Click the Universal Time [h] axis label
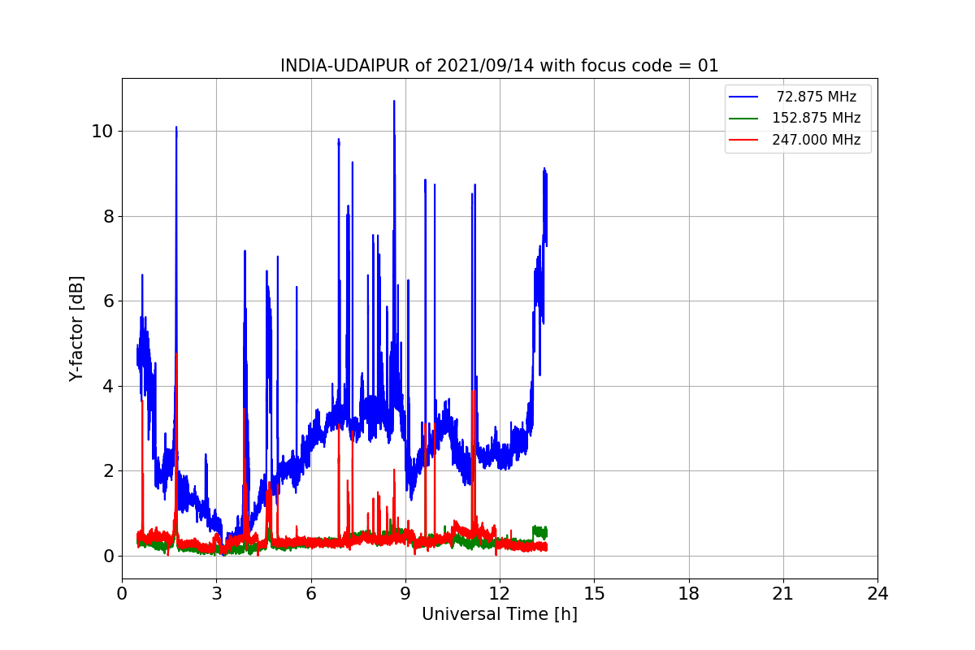Screen dimensions: 975x650 tap(500, 615)
